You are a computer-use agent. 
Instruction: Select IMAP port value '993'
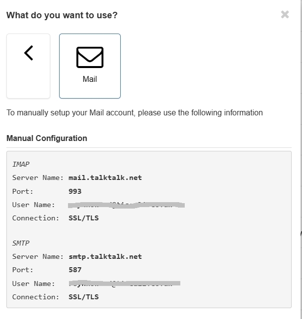pyautogui.click(x=75, y=191)
